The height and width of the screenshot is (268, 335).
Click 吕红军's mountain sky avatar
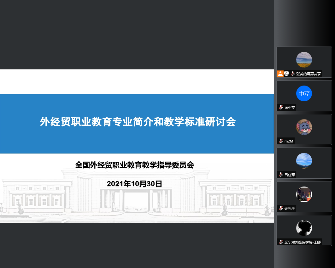(x=304, y=161)
